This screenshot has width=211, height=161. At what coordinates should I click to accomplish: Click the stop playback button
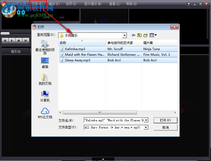[x=19, y=41]
